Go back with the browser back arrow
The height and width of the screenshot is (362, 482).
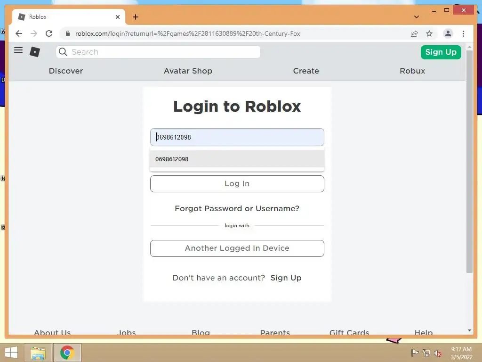click(19, 33)
